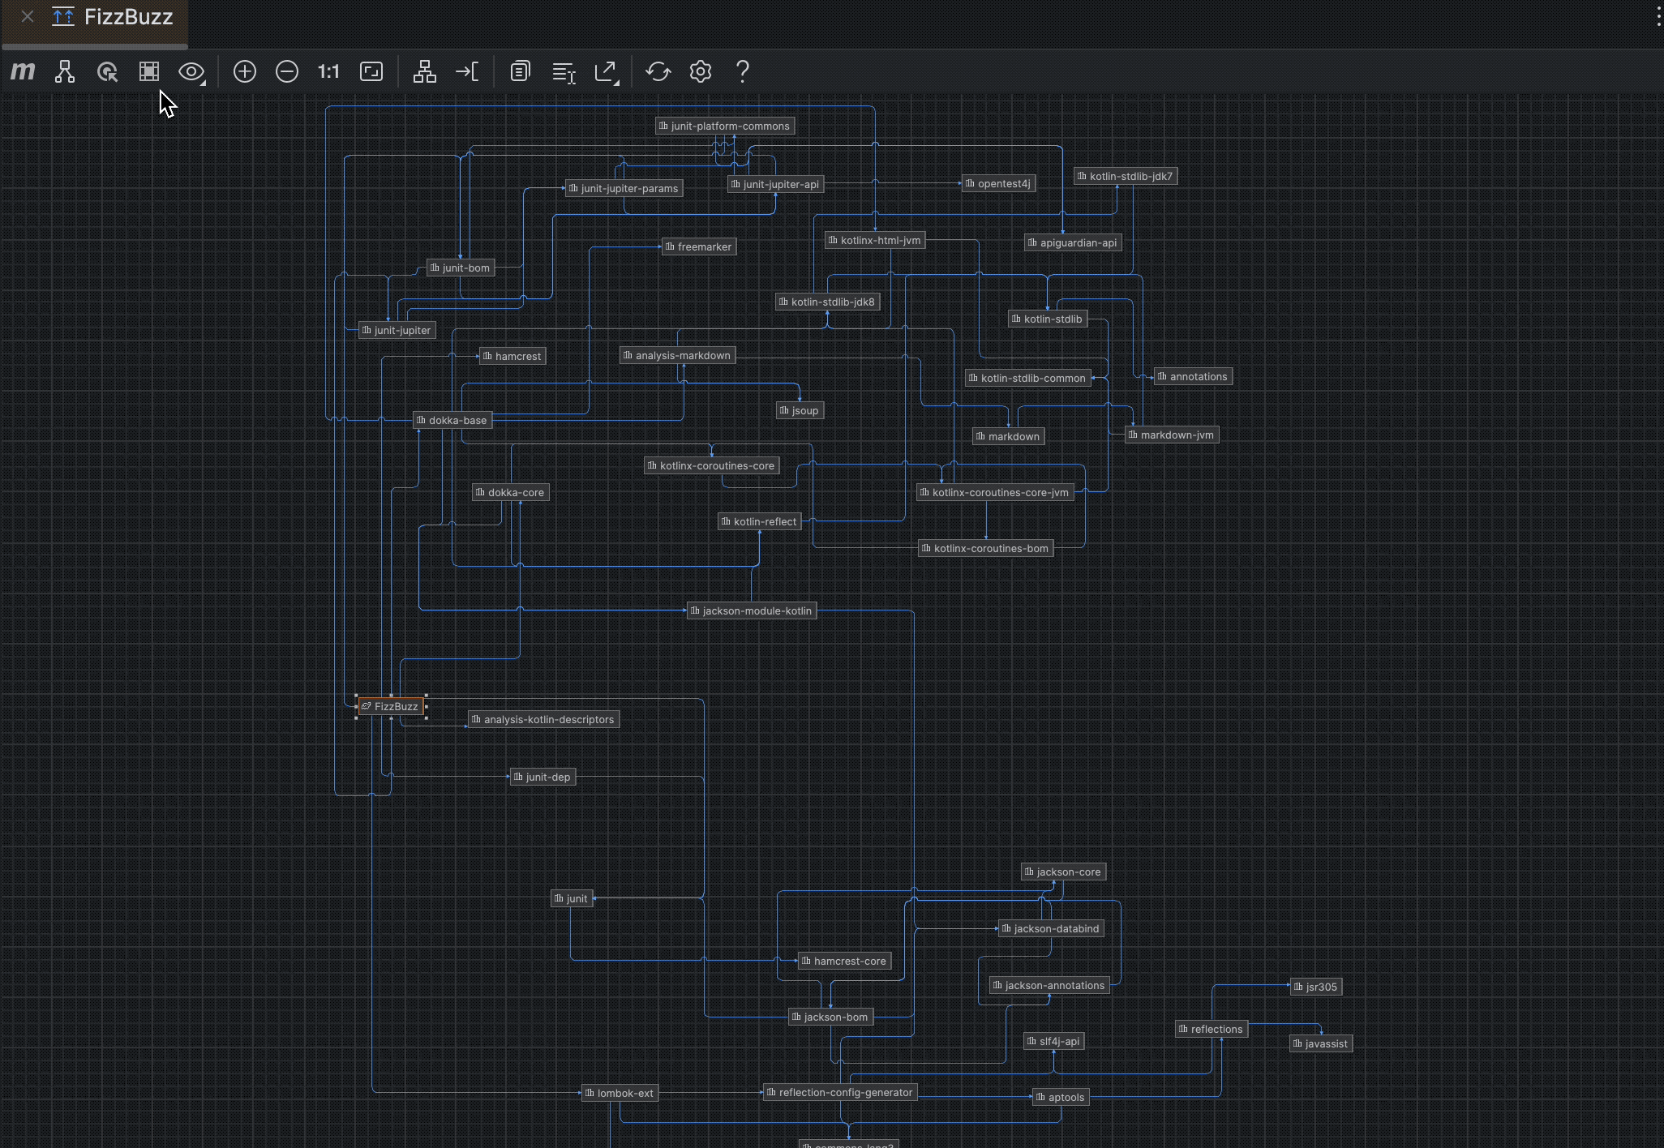The width and height of the screenshot is (1664, 1148).
Task: Enable zoom-to-selection mode with the magnifier icon
Action: point(108,71)
